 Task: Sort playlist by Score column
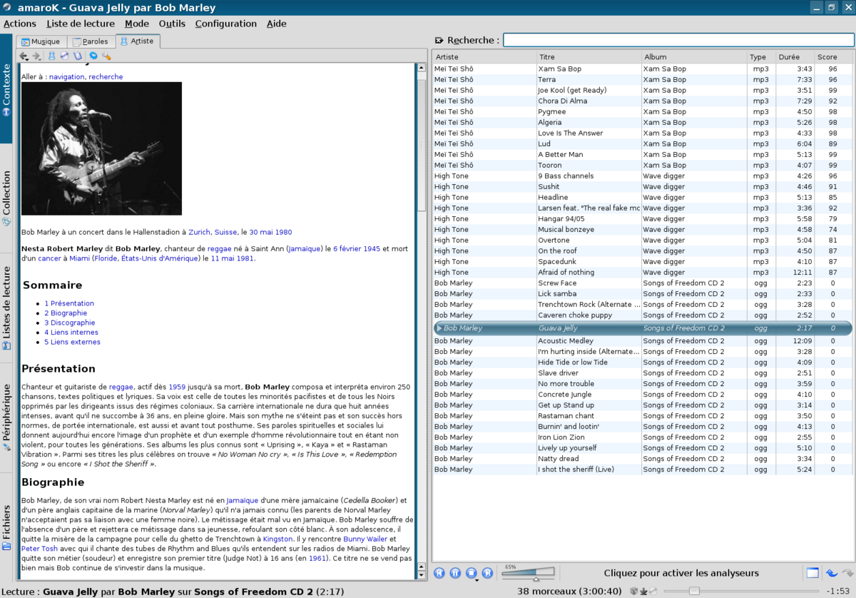click(x=833, y=57)
